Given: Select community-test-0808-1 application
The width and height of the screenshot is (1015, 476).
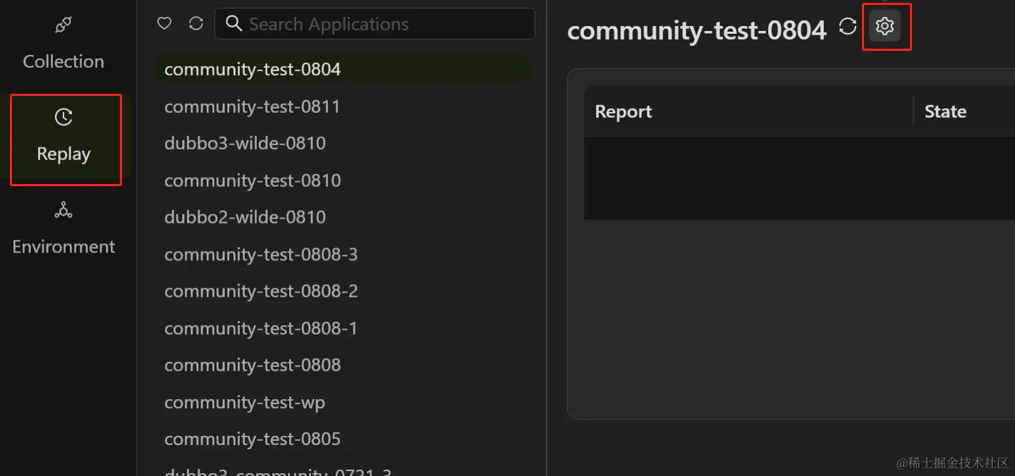Looking at the screenshot, I should click(342, 329).
